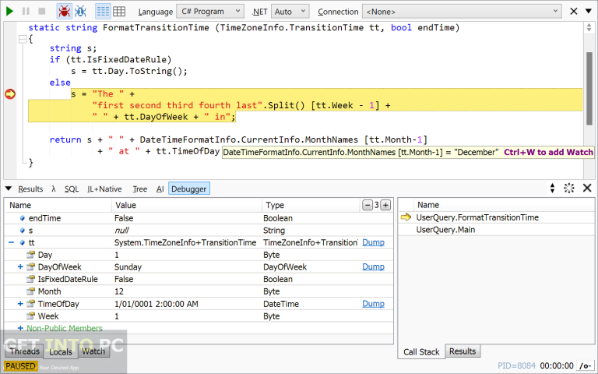Click Dump link for TimeOfDay
The width and height of the screenshot is (598, 374).
click(373, 304)
